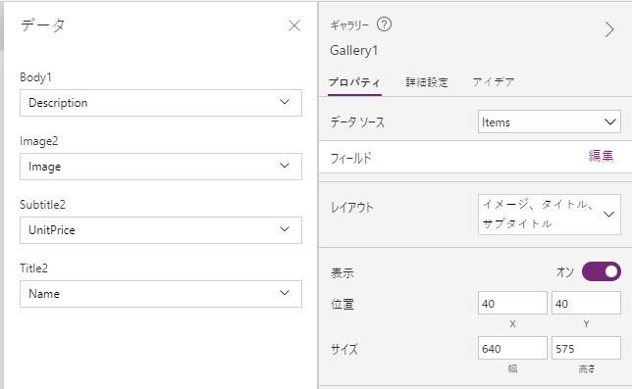Toggle the 表示 visibility switch off

pyautogui.click(x=602, y=271)
